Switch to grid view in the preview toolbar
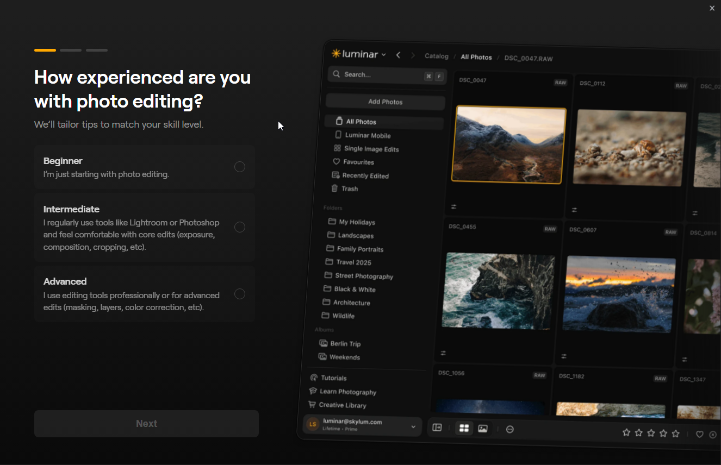The height and width of the screenshot is (465, 721). (464, 429)
